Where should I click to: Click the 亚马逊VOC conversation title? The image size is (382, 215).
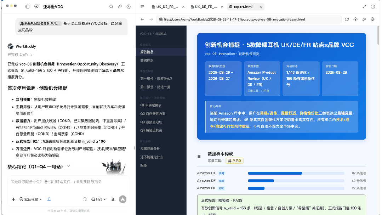click(x=53, y=7)
